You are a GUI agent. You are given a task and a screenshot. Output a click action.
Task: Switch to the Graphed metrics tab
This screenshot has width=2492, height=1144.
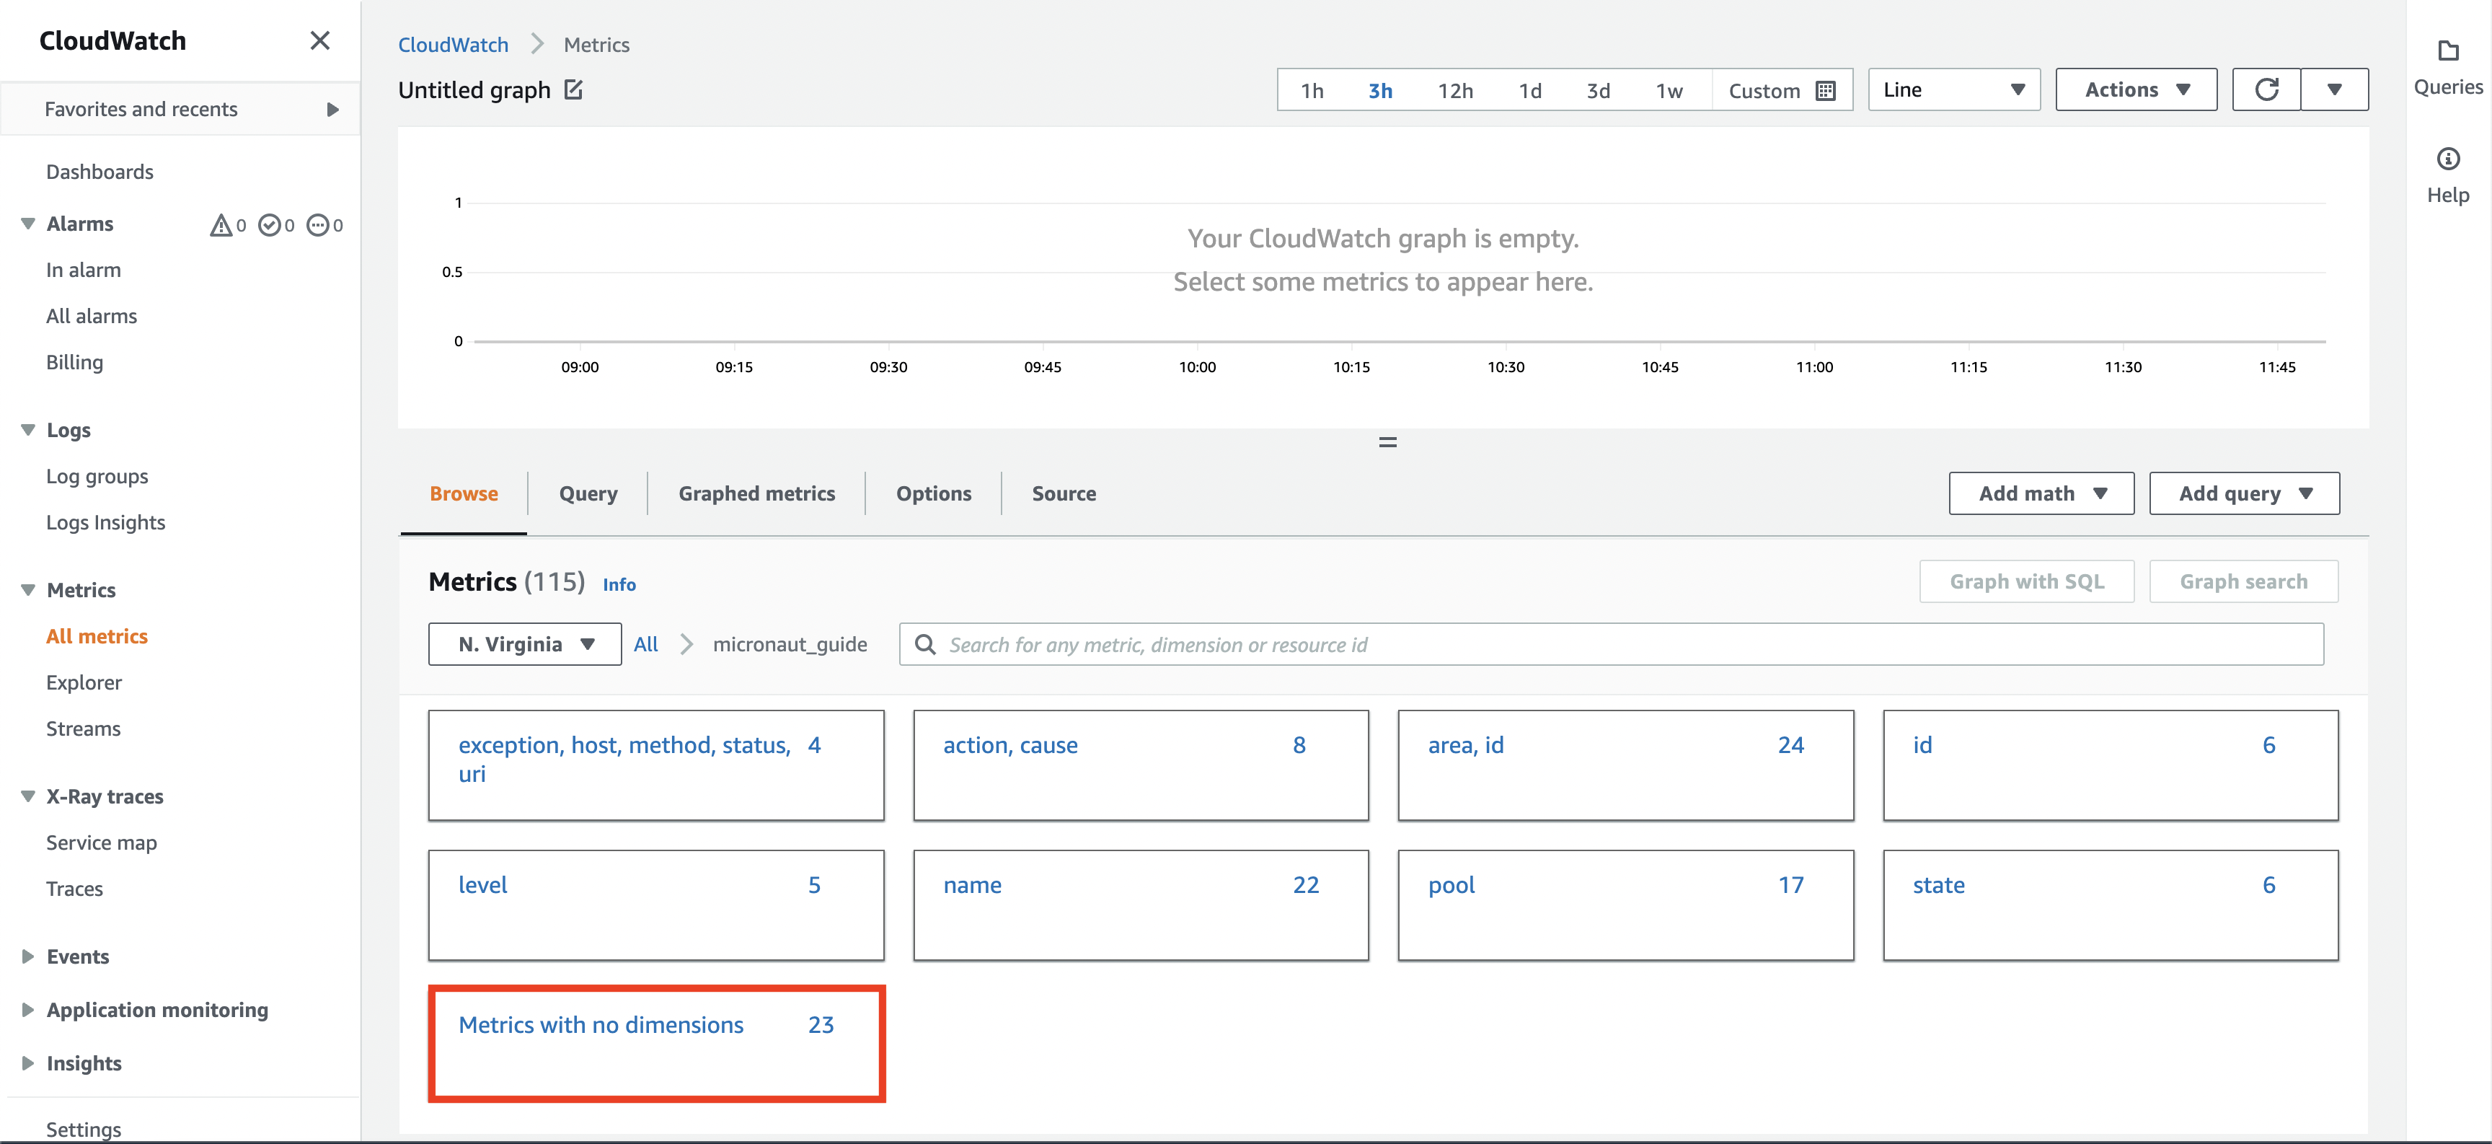pyautogui.click(x=755, y=493)
